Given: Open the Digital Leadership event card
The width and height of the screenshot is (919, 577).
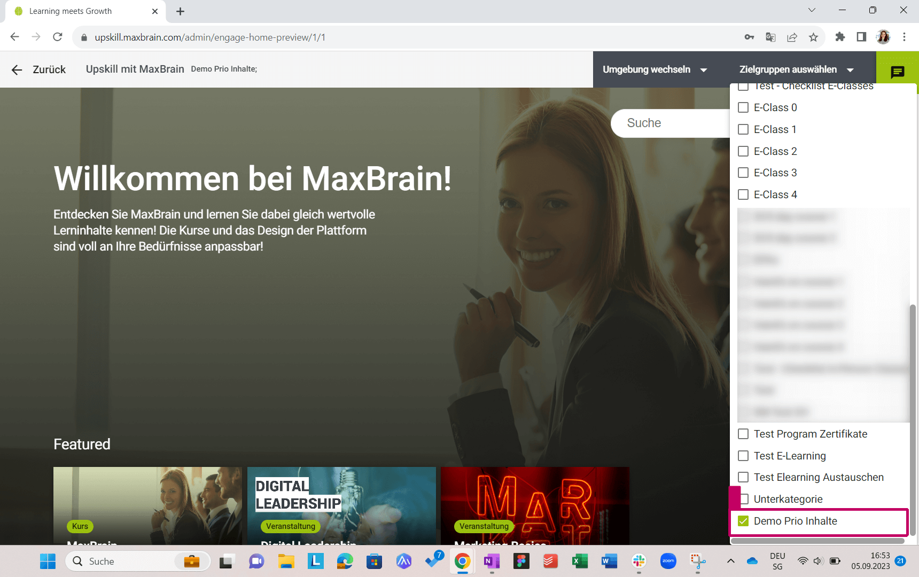Looking at the screenshot, I should click(341, 506).
